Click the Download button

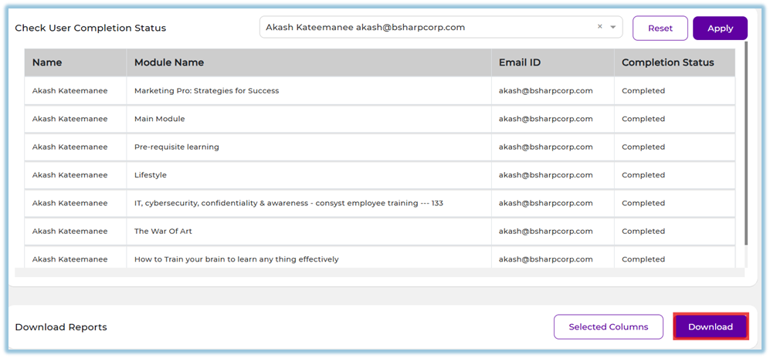710,327
